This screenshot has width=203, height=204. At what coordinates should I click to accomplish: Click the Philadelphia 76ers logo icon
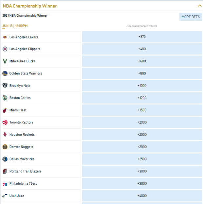[5, 184]
